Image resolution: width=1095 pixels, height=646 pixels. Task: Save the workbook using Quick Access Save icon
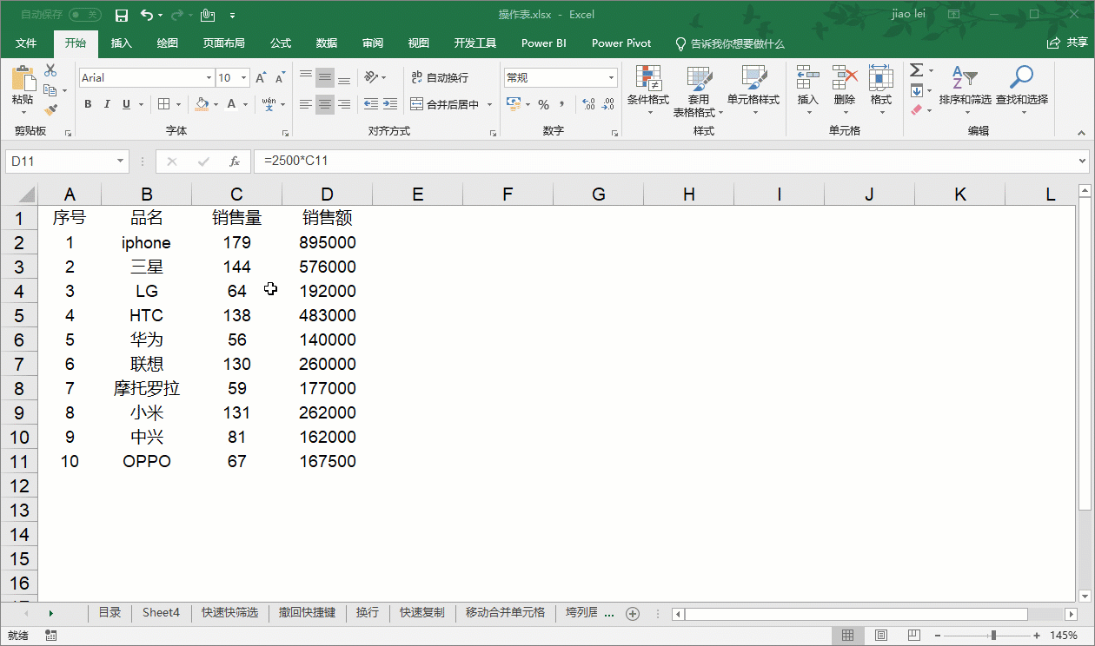[123, 15]
